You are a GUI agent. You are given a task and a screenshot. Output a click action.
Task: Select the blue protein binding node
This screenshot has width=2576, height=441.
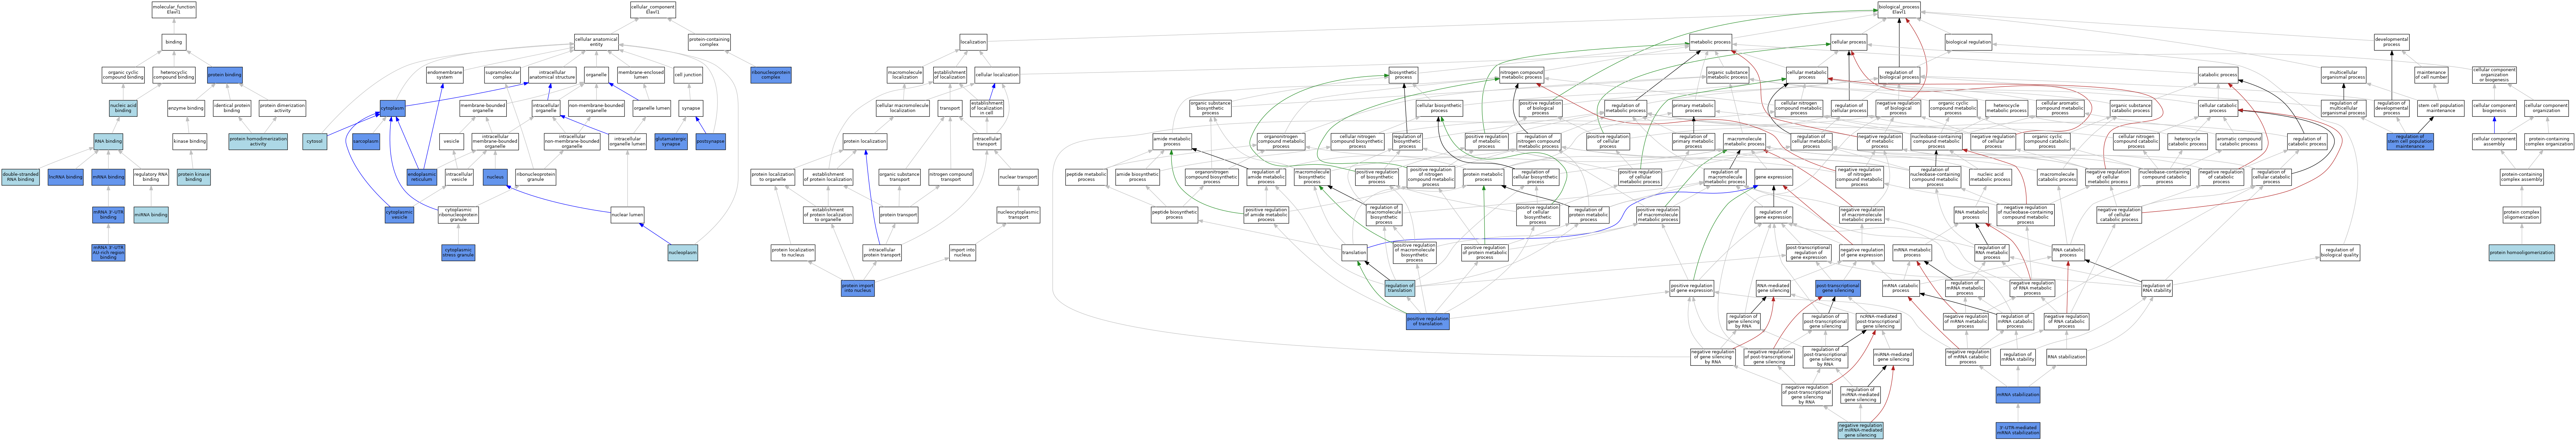click(x=225, y=75)
